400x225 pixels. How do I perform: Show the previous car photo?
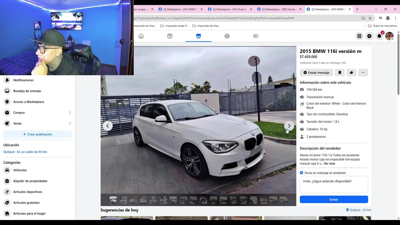tap(107, 126)
